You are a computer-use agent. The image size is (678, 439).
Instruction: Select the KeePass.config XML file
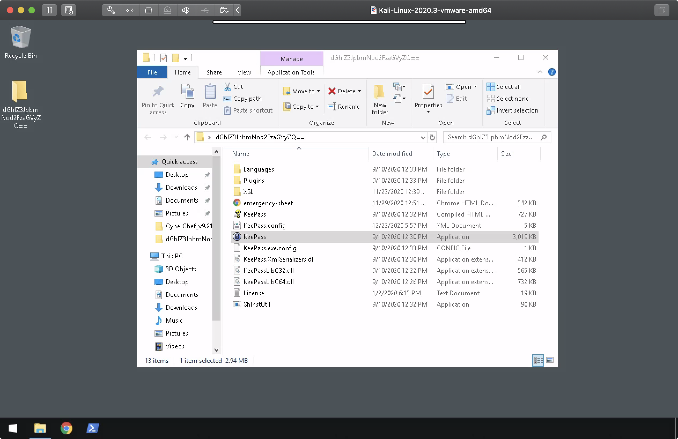click(x=264, y=225)
